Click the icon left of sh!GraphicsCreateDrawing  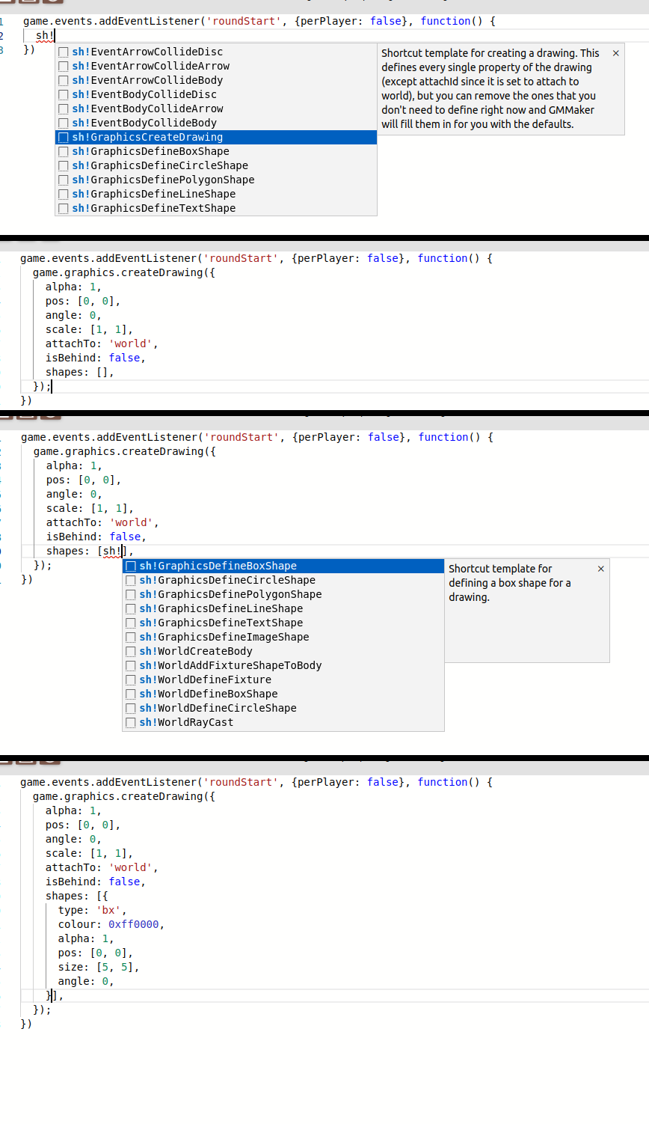pos(64,138)
